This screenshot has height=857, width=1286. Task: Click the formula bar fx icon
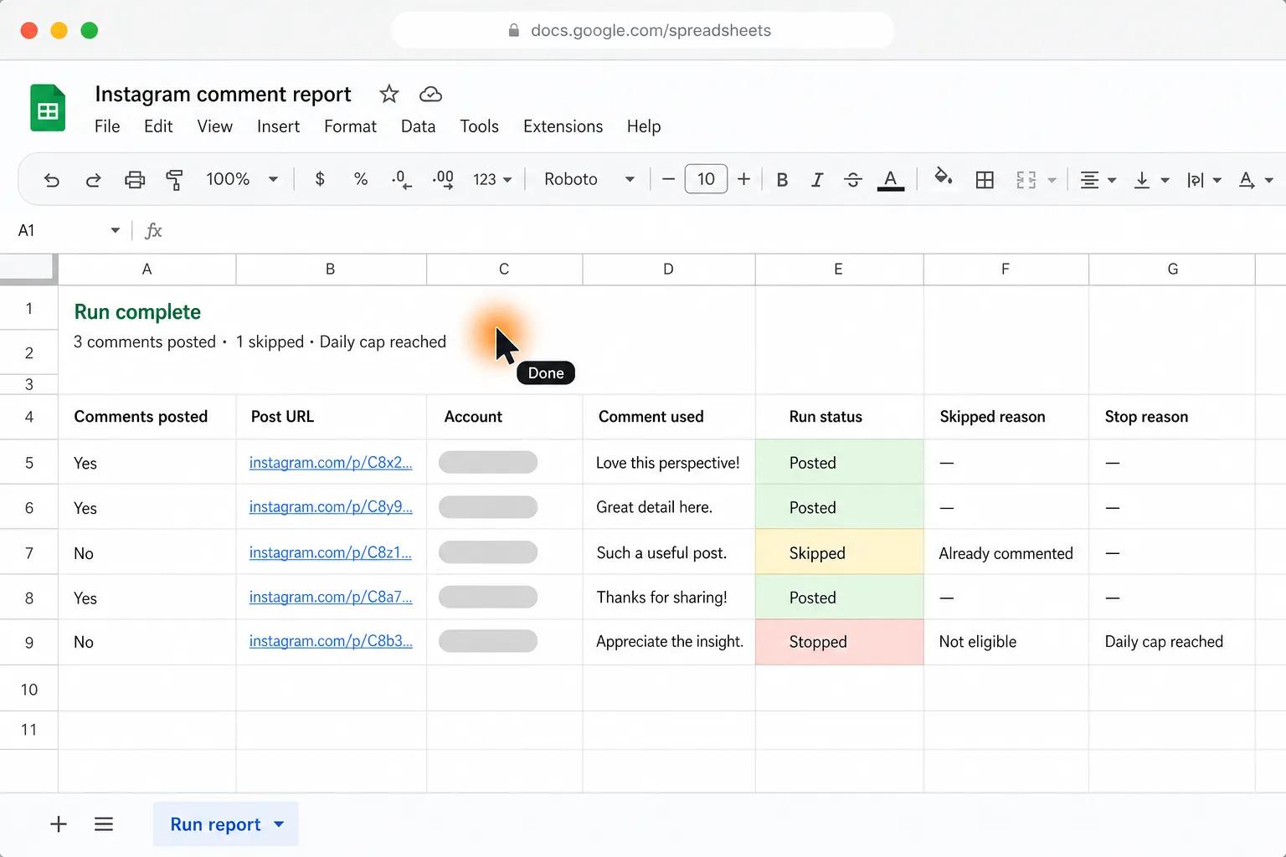(x=153, y=230)
